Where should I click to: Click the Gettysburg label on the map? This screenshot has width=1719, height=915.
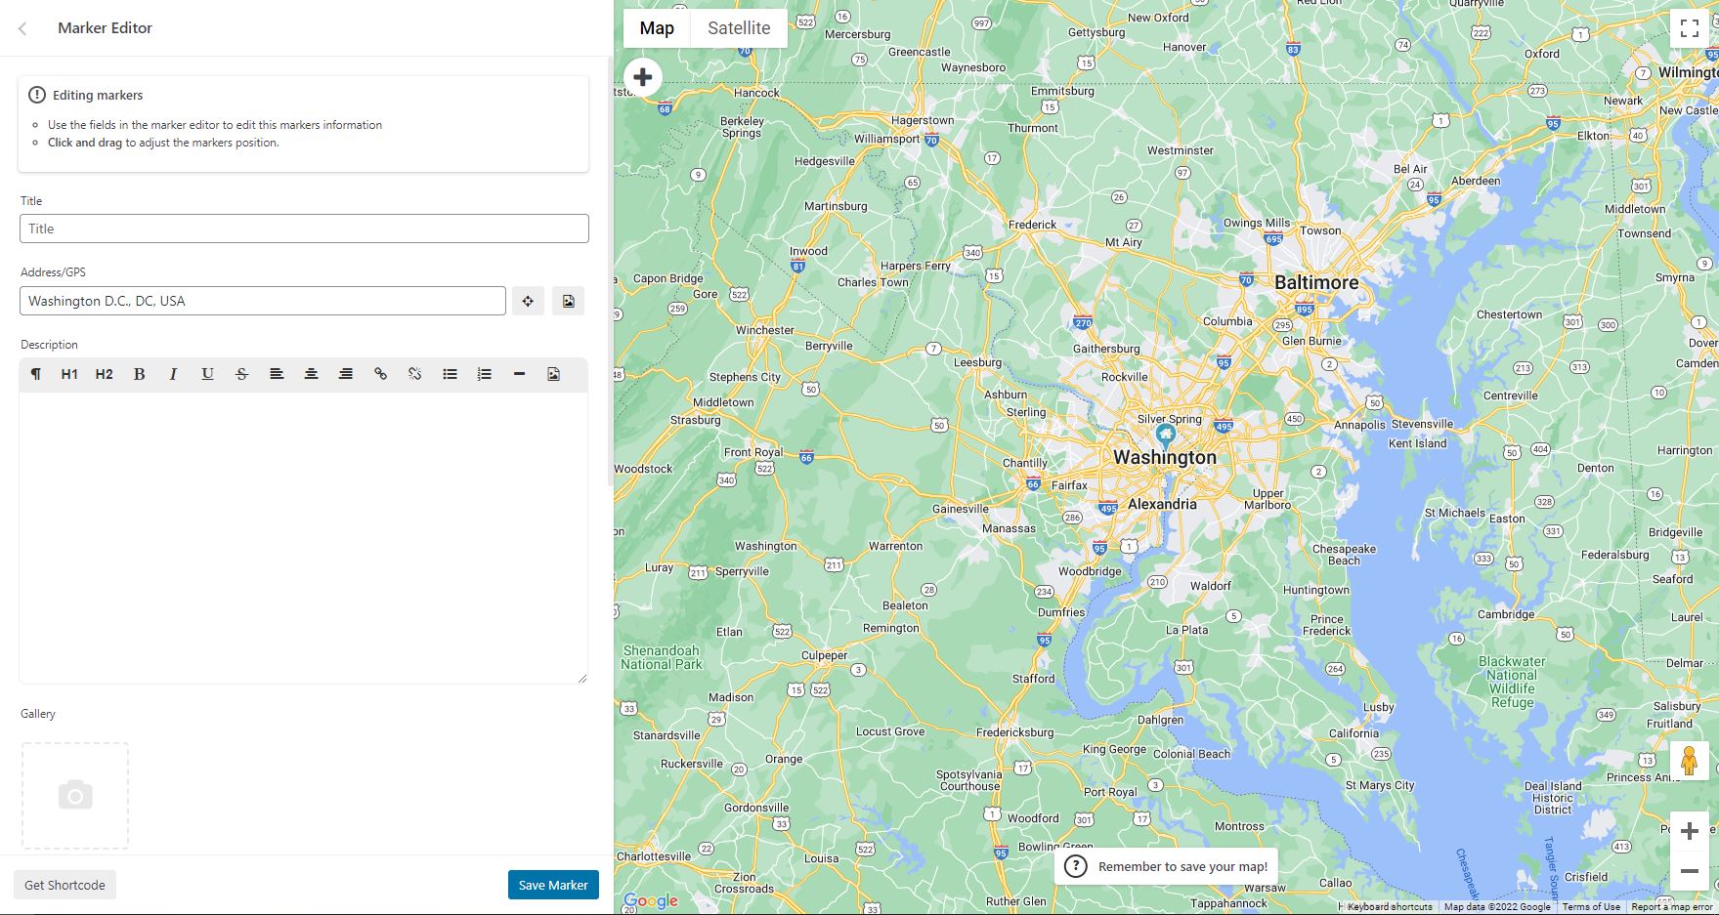(1096, 32)
